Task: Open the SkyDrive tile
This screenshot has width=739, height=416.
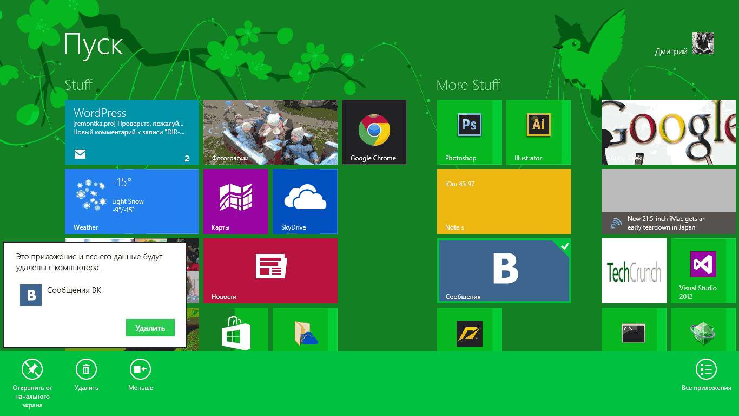Action: click(x=305, y=201)
